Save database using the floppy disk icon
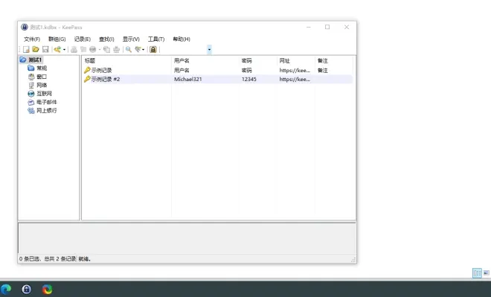Screen dimensions: 491x297 (x=45, y=49)
